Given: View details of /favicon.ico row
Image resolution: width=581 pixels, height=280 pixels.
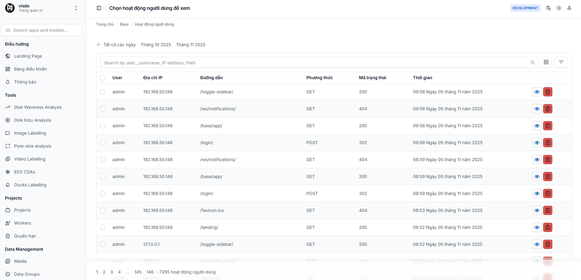Looking at the screenshot, I should [537, 210].
